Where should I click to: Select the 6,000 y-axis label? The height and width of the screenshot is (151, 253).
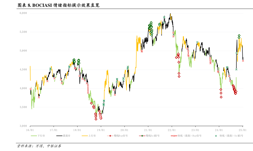pos(23,13)
